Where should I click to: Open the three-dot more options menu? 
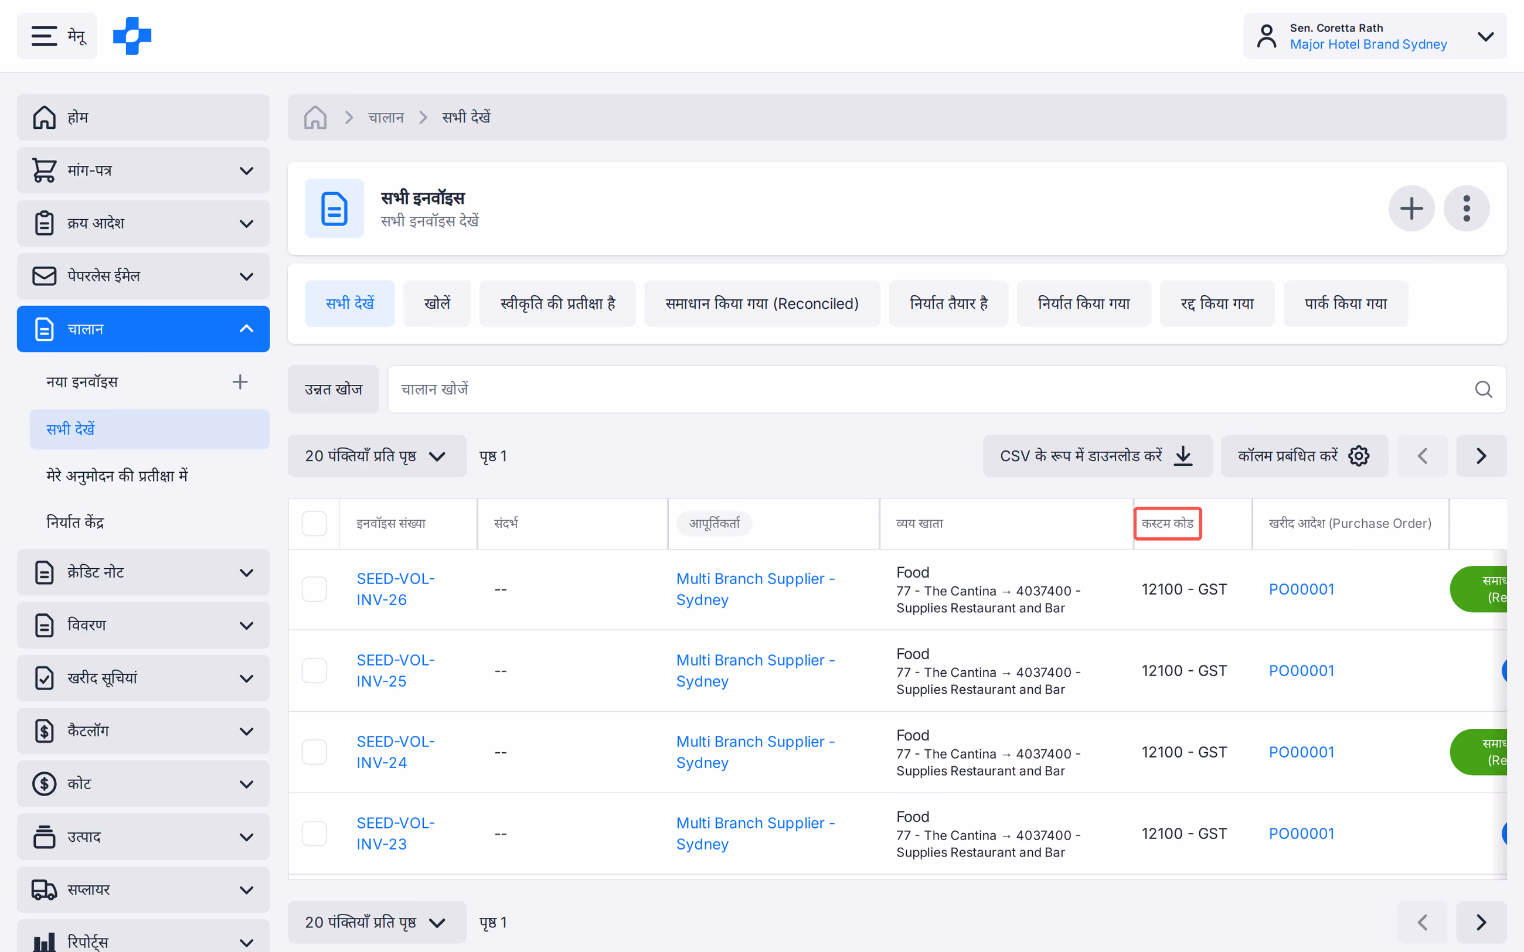point(1466,209)
